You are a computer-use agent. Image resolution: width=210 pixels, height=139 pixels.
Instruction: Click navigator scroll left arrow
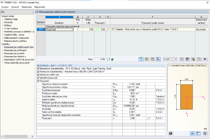(2, 136)
